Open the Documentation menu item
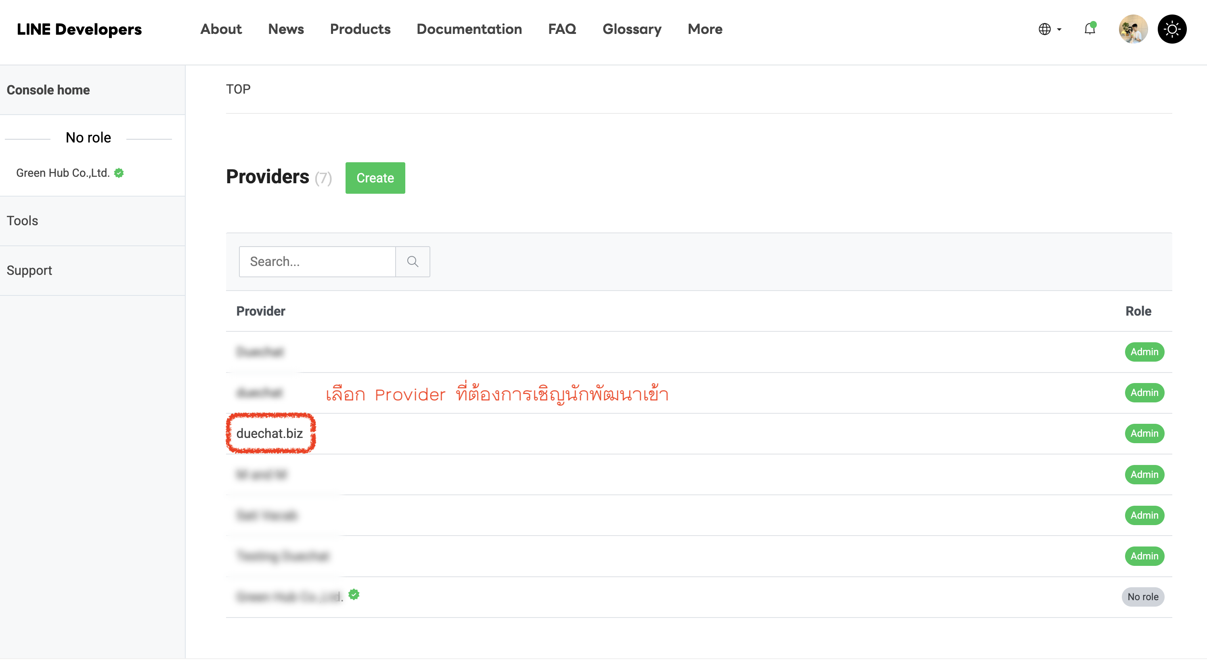Screen dimensions: 1207x670 pyautogui.click(x=469, y=29)
